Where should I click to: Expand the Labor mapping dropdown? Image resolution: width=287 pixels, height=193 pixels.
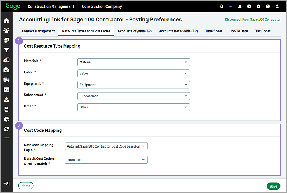click(133, 73)
